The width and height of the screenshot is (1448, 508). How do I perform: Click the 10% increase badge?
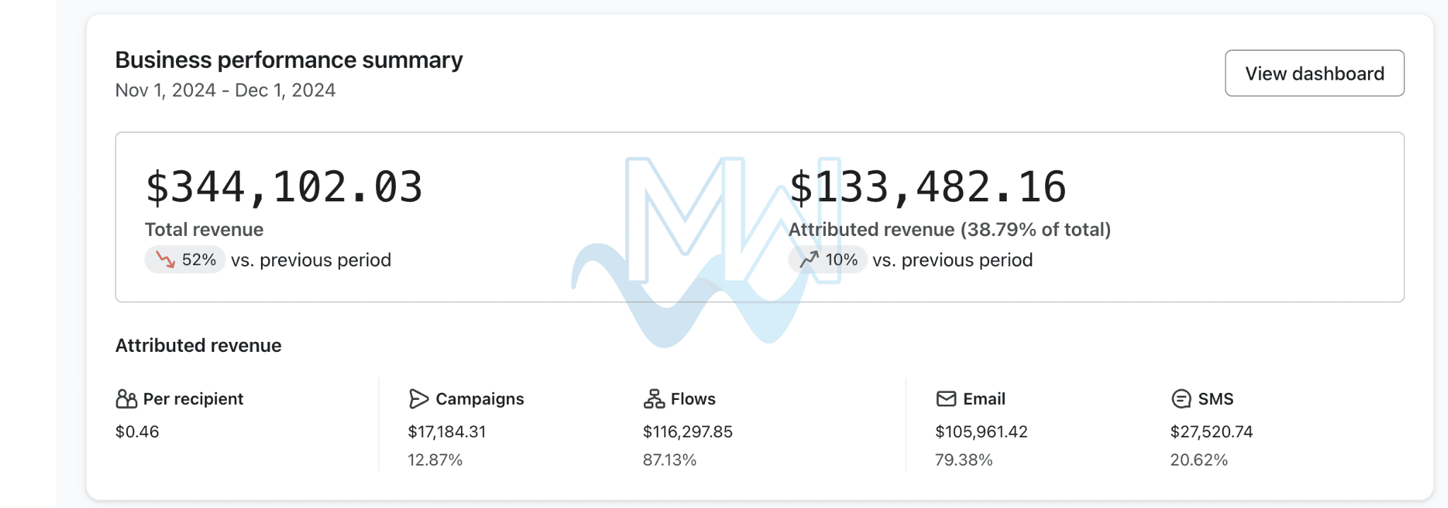pos(828,260)
